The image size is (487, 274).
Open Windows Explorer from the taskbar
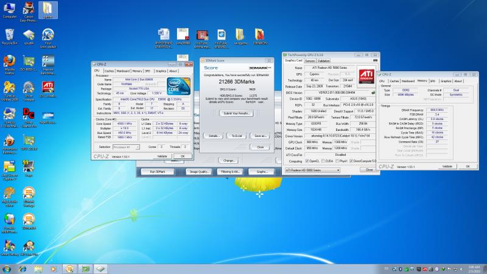[38, 269]
